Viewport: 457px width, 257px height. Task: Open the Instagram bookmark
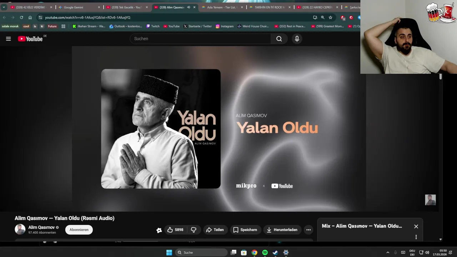tap(224, 26)
